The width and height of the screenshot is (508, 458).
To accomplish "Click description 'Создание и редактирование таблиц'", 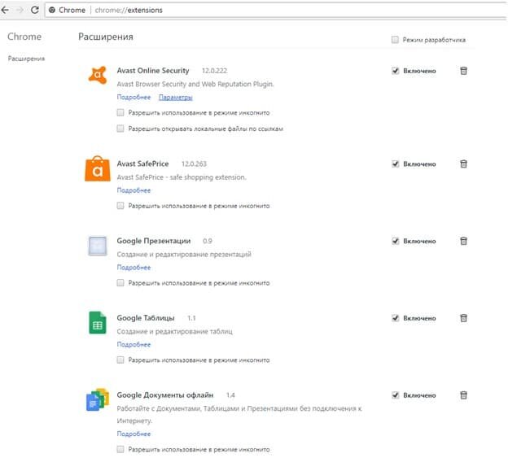I will click(174, 331).
